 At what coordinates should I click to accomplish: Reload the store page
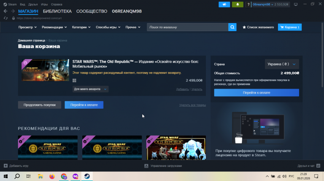coord(5,18)
